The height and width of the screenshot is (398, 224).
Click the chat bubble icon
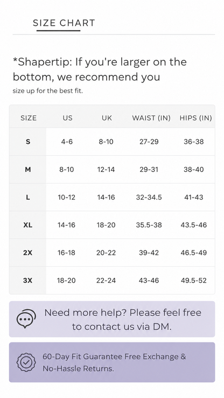26,318
